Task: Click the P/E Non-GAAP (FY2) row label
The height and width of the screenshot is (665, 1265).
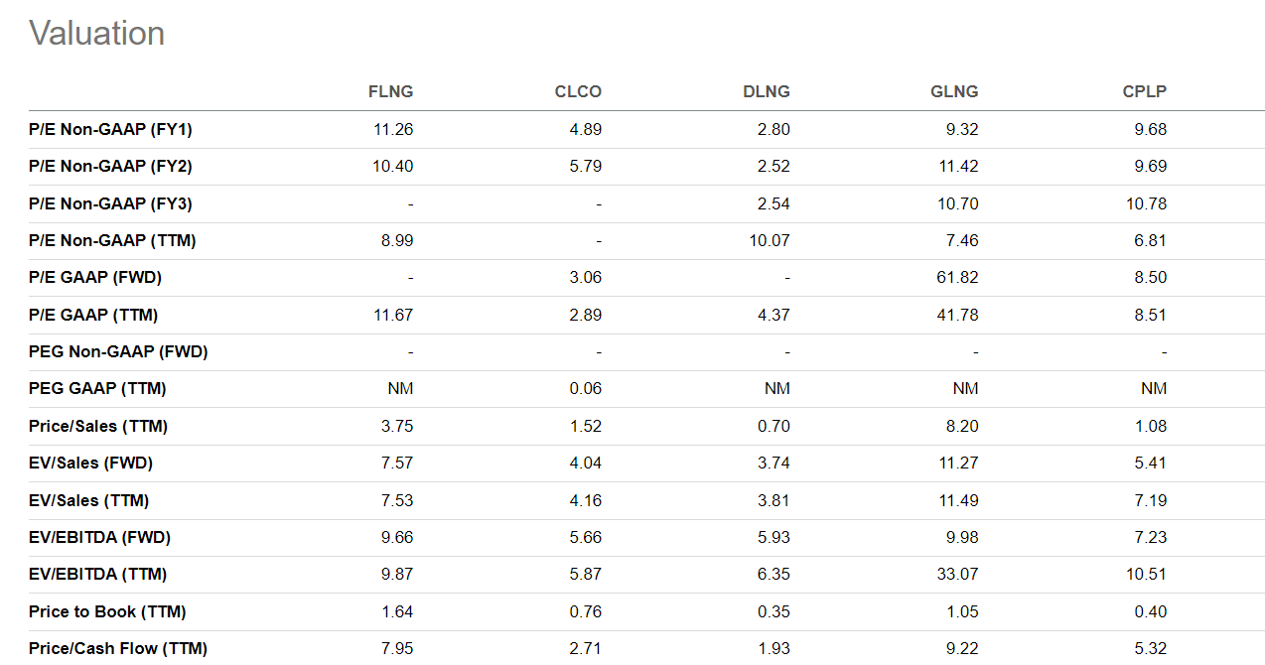Action: (110, 166)
